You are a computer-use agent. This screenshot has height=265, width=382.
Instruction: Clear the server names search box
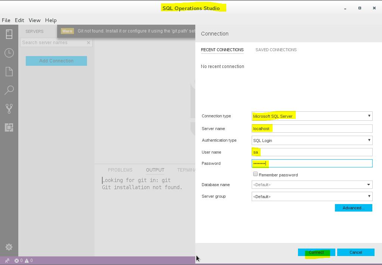pos(88,43)
